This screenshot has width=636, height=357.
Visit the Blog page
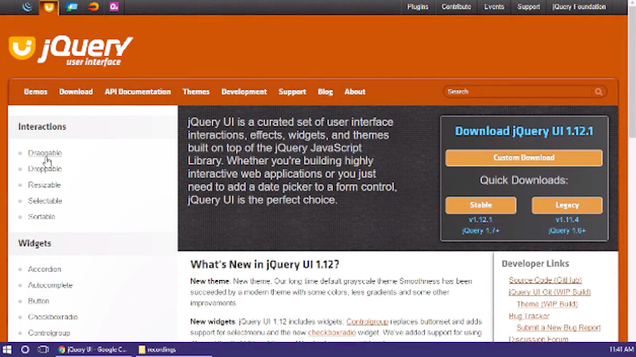coord(326,92)
